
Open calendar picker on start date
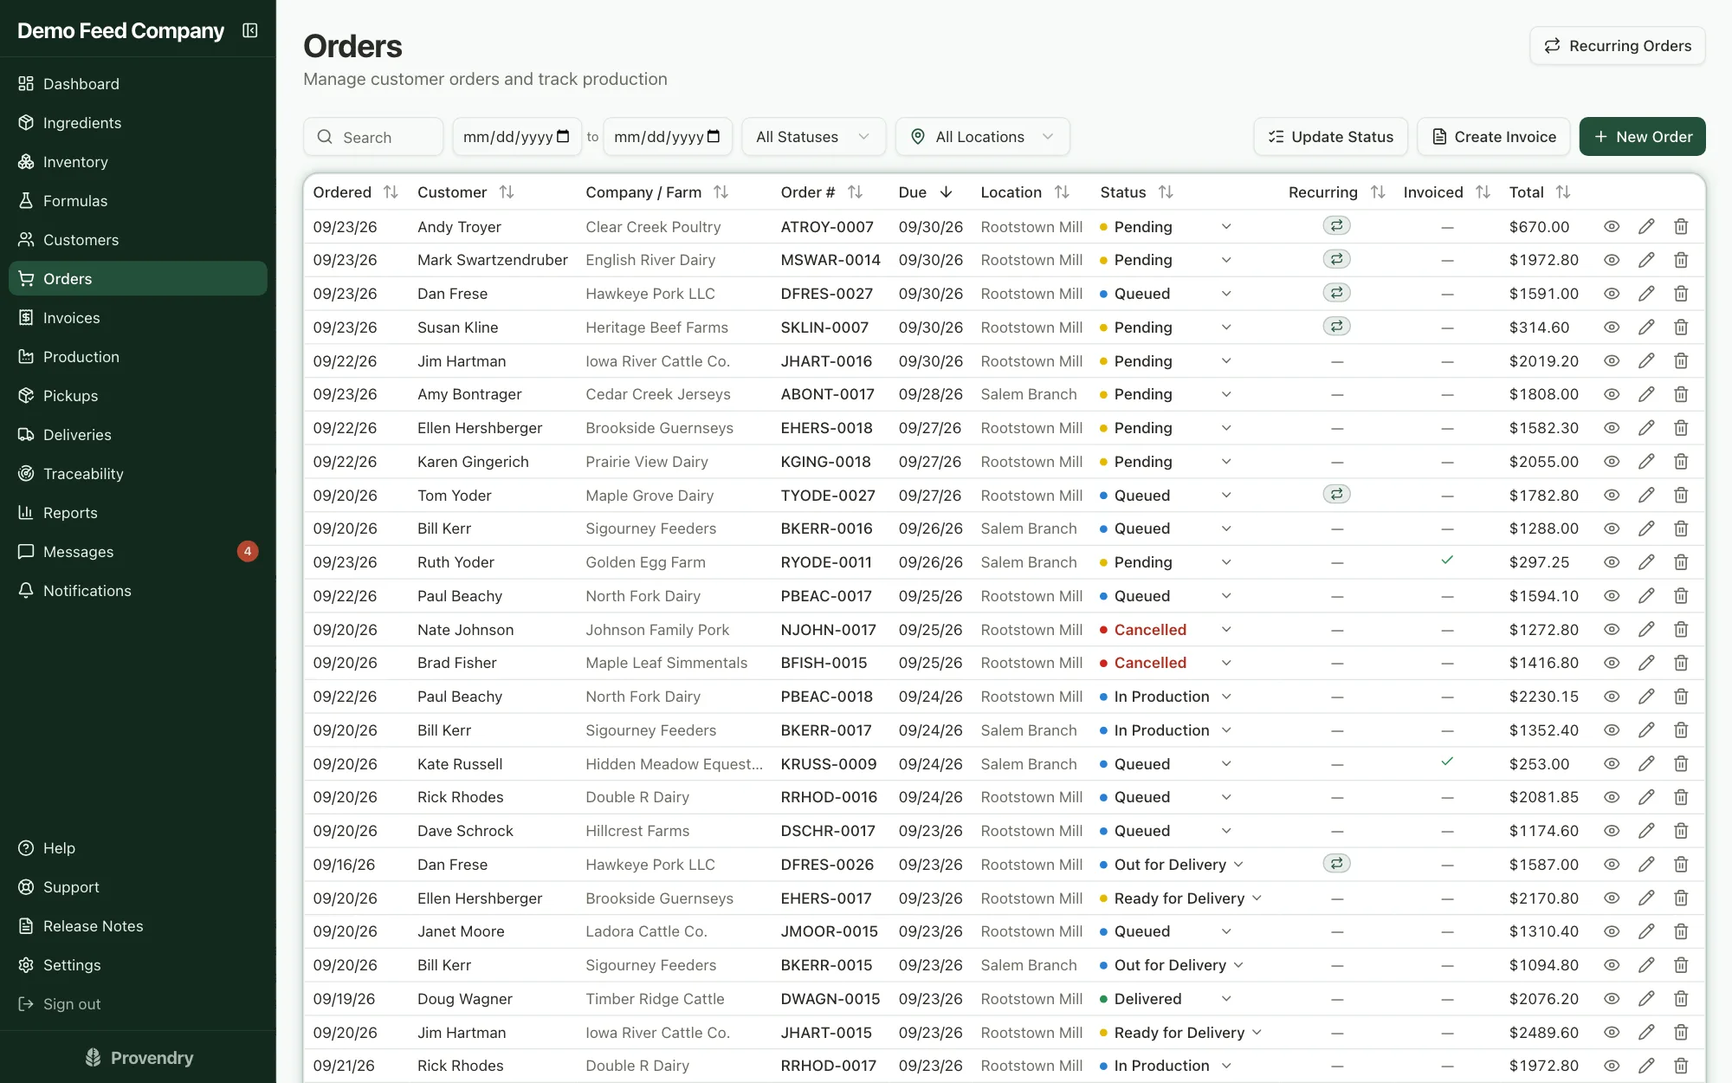point(563,137)
